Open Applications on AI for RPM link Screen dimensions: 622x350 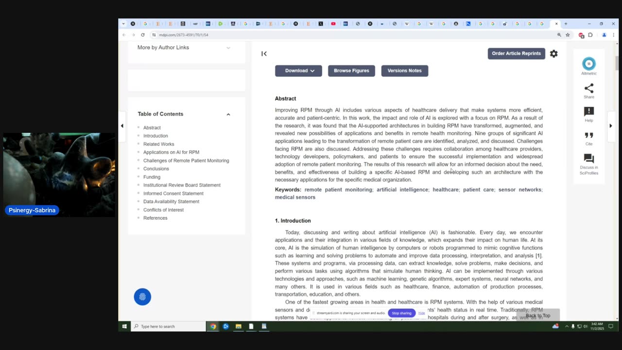[171, 152]
